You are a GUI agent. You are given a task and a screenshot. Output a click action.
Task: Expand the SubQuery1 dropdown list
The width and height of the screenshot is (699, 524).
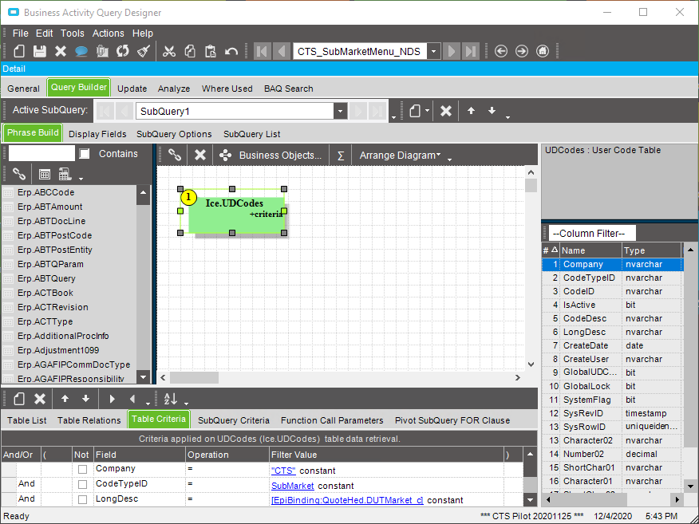340,111
